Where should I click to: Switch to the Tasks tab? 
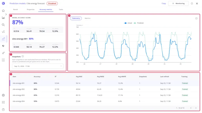click(61, 10)
